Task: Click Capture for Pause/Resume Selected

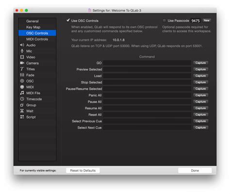Action: click(200, 89)
